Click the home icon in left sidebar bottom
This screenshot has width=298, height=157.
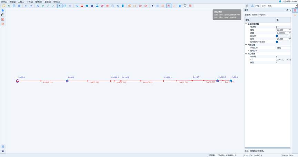pos(3,151)
